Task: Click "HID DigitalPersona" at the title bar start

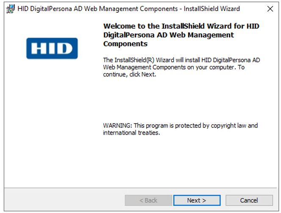Action: [45, 8]
